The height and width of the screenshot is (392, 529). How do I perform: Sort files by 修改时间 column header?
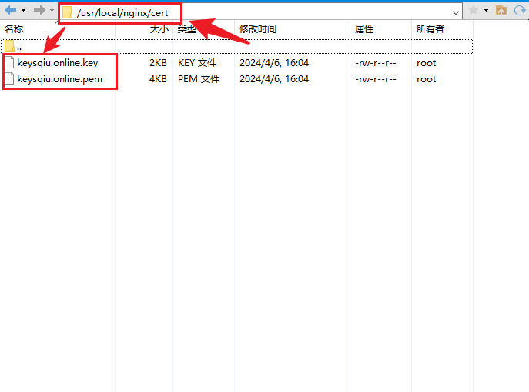coord(257,29)
